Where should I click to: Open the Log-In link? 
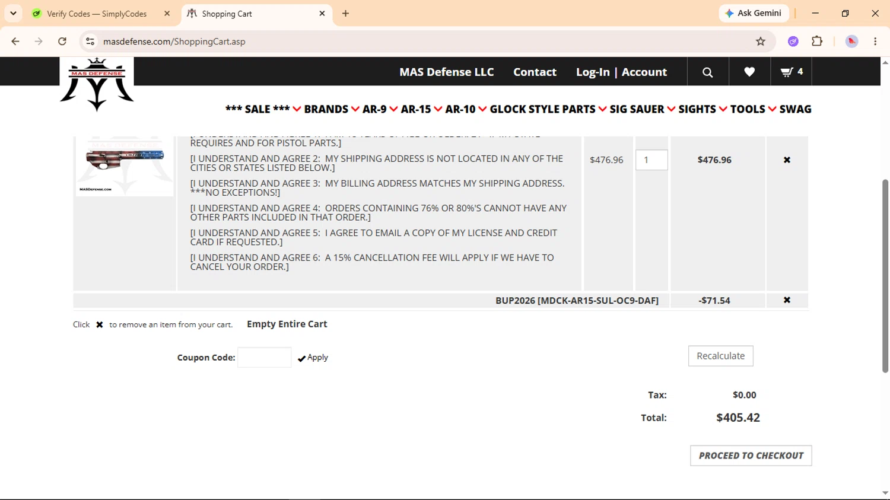point(593,72)
